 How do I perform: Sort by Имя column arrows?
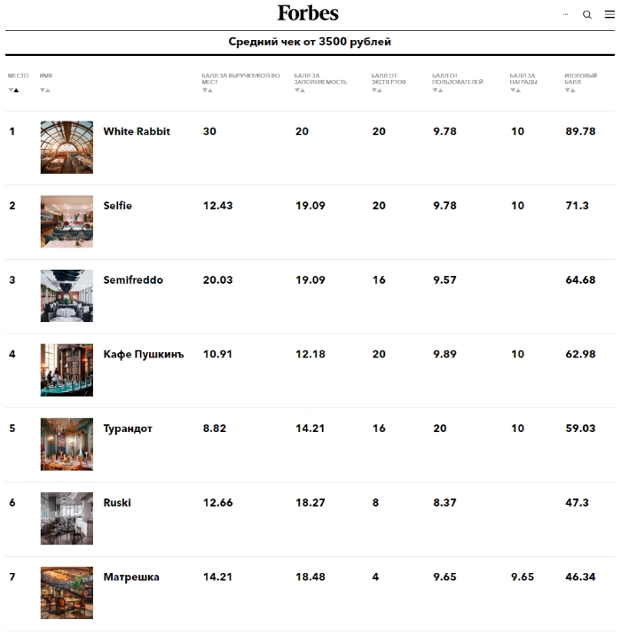45,90
